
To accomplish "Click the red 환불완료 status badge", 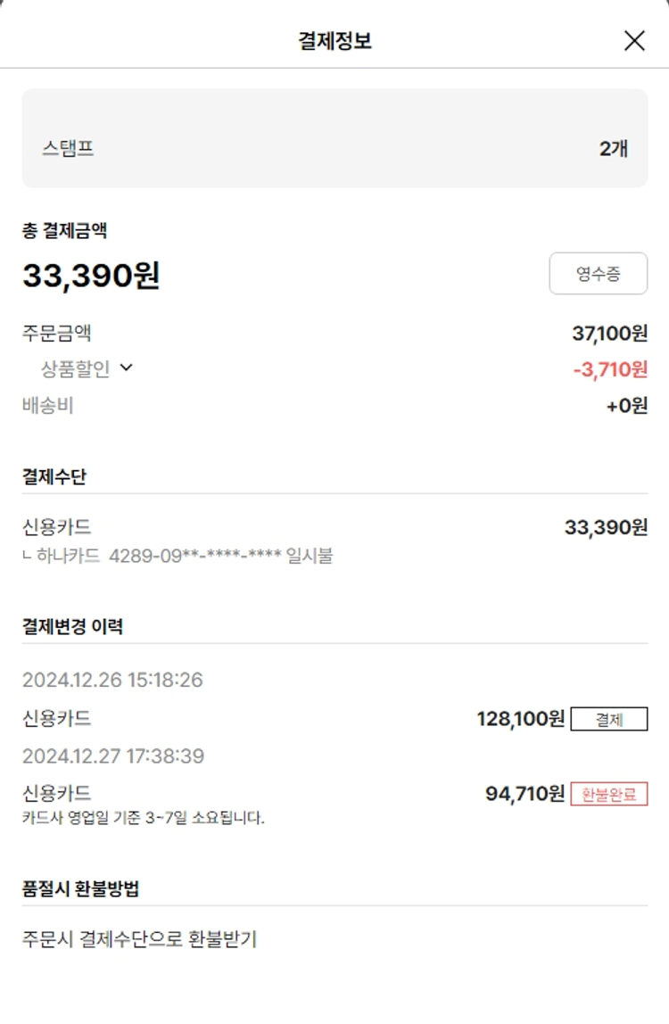I will [609, 794].
